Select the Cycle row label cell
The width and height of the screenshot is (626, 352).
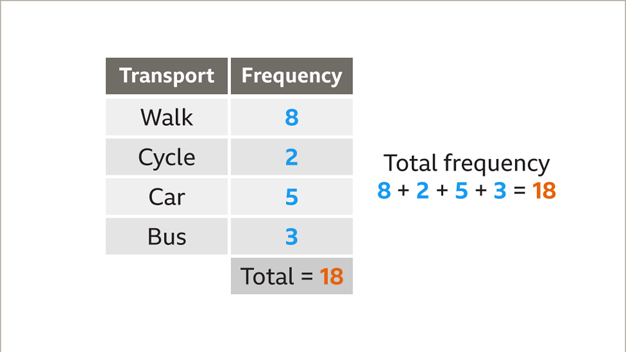(x=167, y=157)
